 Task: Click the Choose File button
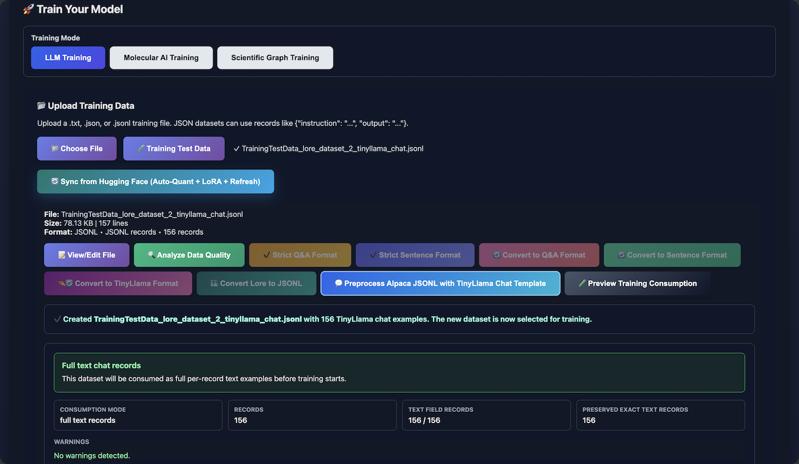77,149
